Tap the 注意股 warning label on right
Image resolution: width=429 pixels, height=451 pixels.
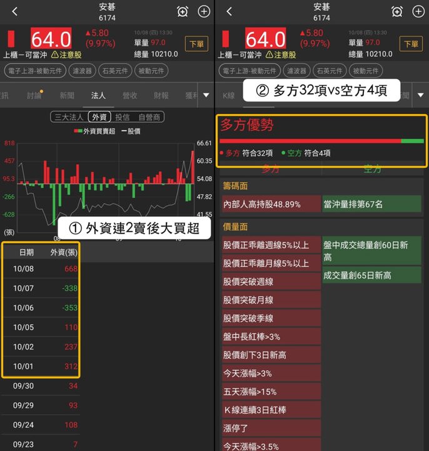[x=281, y=54]
